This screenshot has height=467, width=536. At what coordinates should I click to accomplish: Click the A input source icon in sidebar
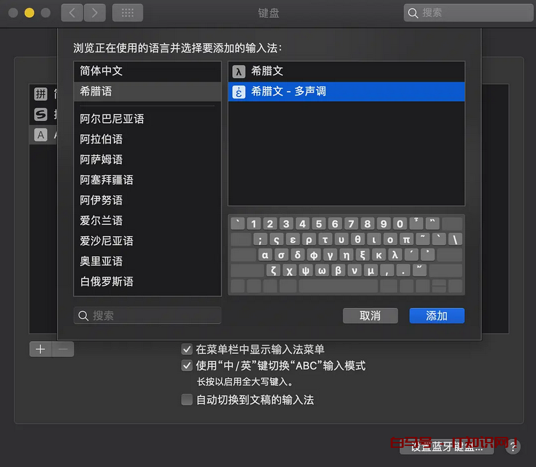pyautogui.click(x=40, y=134)
